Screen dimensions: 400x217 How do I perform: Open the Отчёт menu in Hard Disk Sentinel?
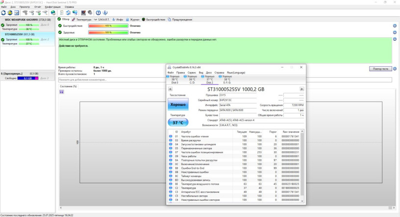[x=37, y=7]
